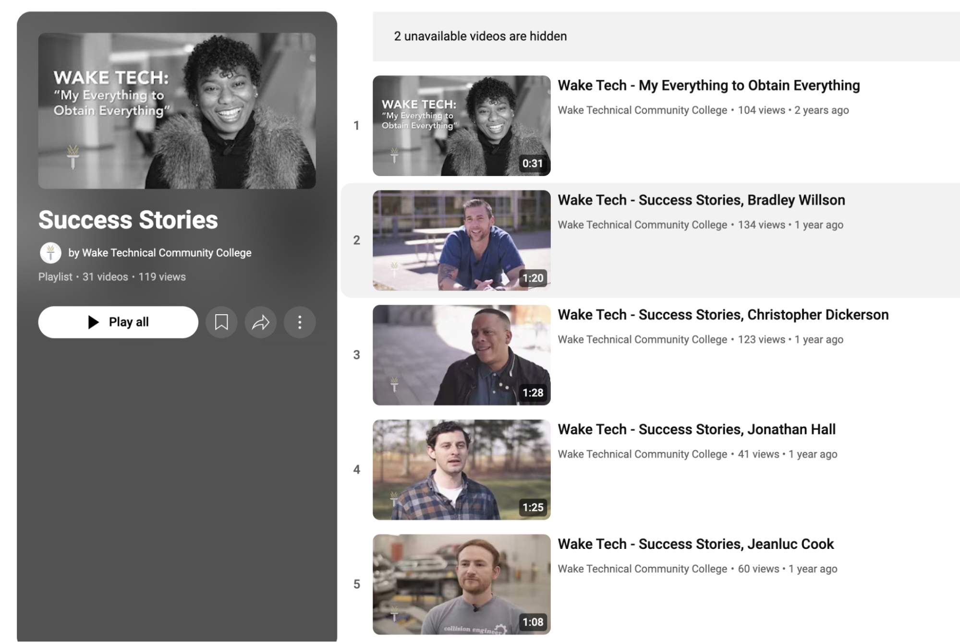Click the 0:31 duration badge
The height and width of the screenshot is (642, 960).
pyautogui.click(x=533, y=164)
